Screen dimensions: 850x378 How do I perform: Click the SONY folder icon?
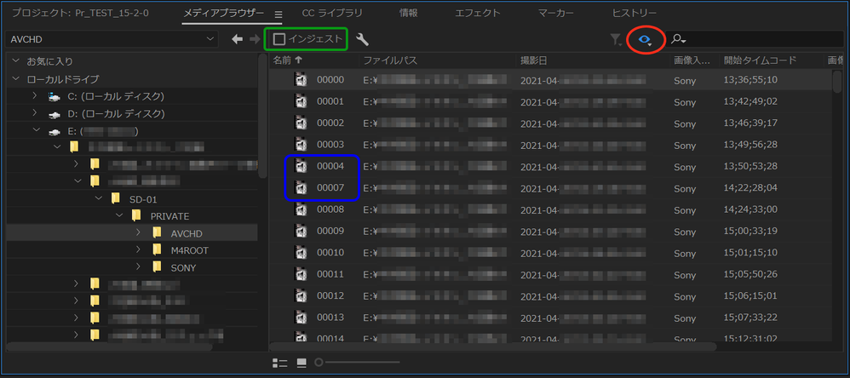tap(158, 267)
